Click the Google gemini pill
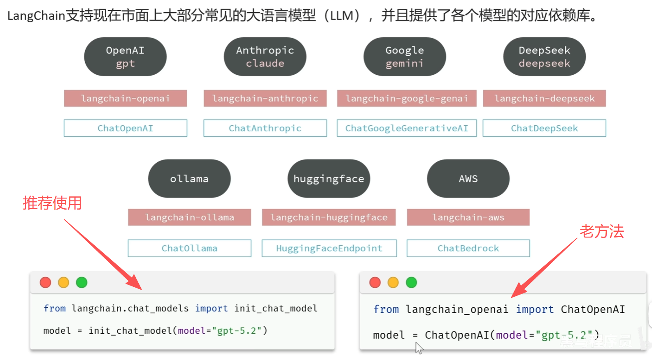652x355 pixels. pos(405,57)
